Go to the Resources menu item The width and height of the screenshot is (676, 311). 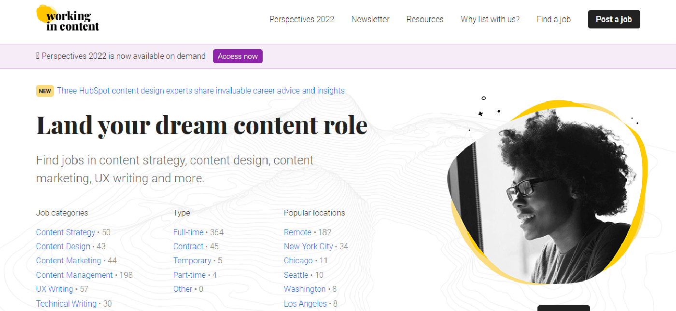pos(425,19)
